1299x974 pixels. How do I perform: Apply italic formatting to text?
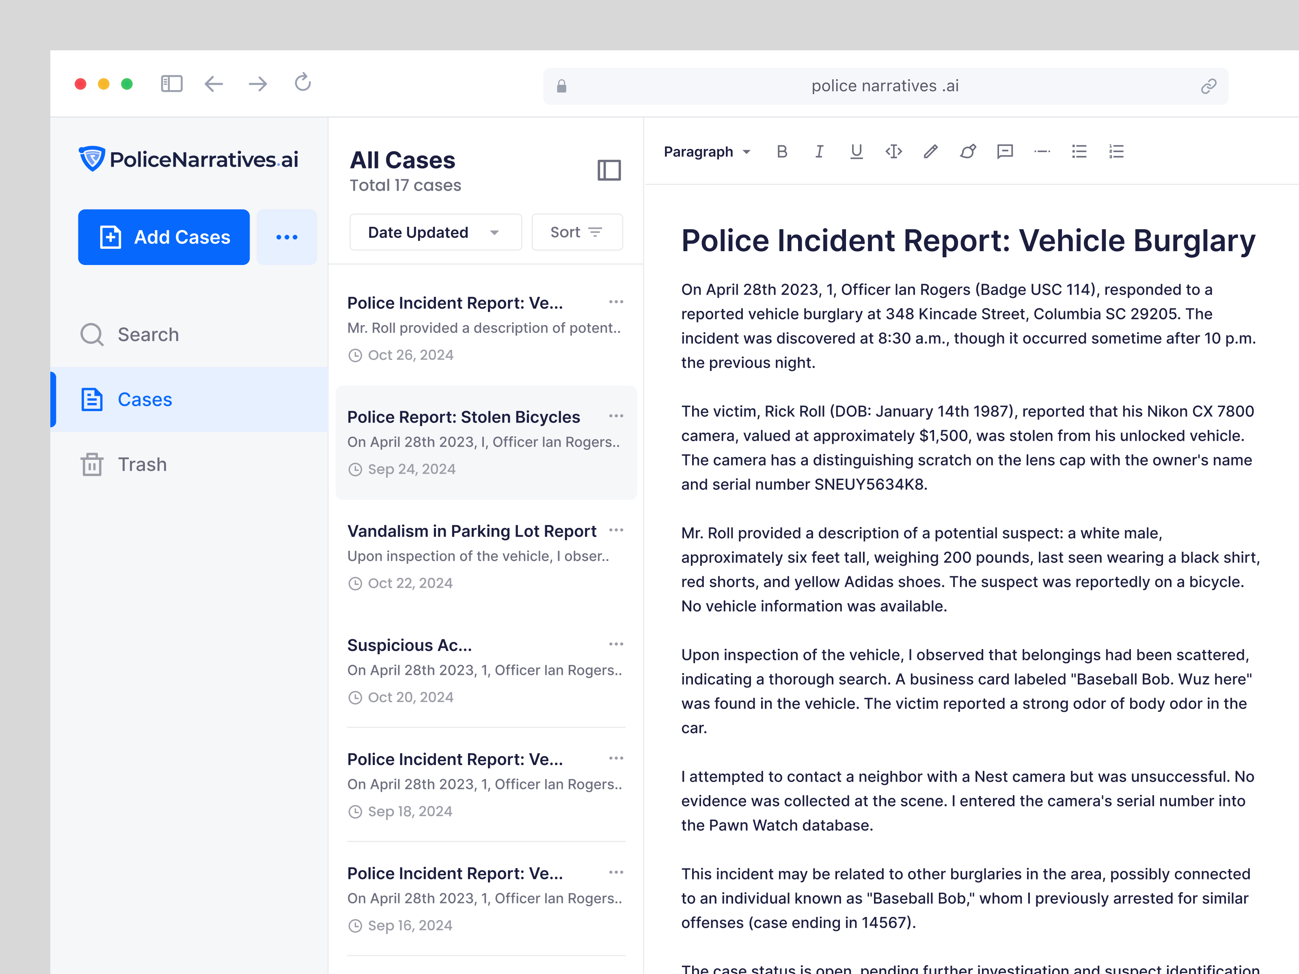click(x=819, y=151)
